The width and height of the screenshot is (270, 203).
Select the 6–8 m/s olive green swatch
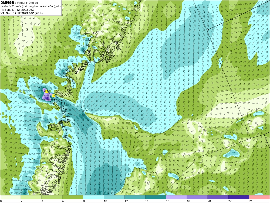tap(73, 197)
